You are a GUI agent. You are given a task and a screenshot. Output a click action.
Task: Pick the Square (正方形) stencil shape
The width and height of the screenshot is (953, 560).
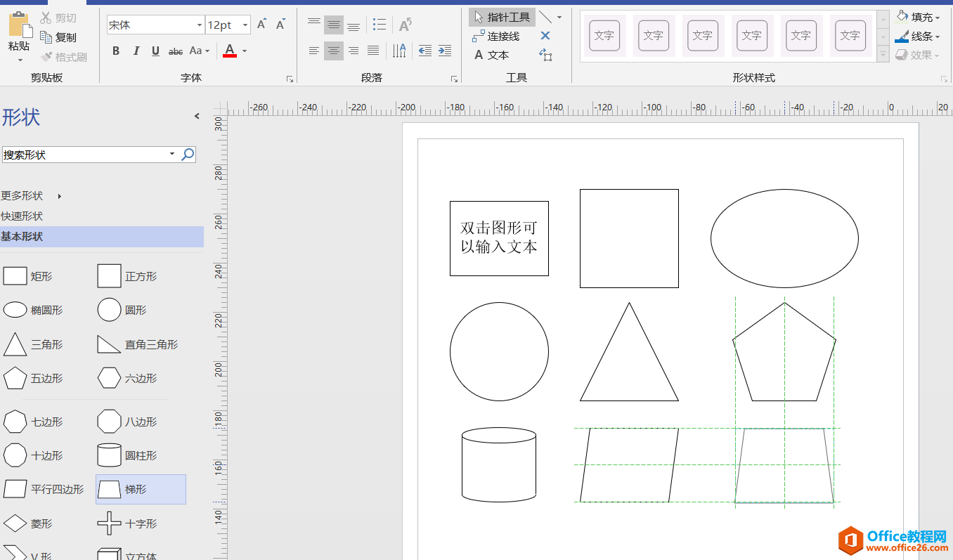coord(127,276)
